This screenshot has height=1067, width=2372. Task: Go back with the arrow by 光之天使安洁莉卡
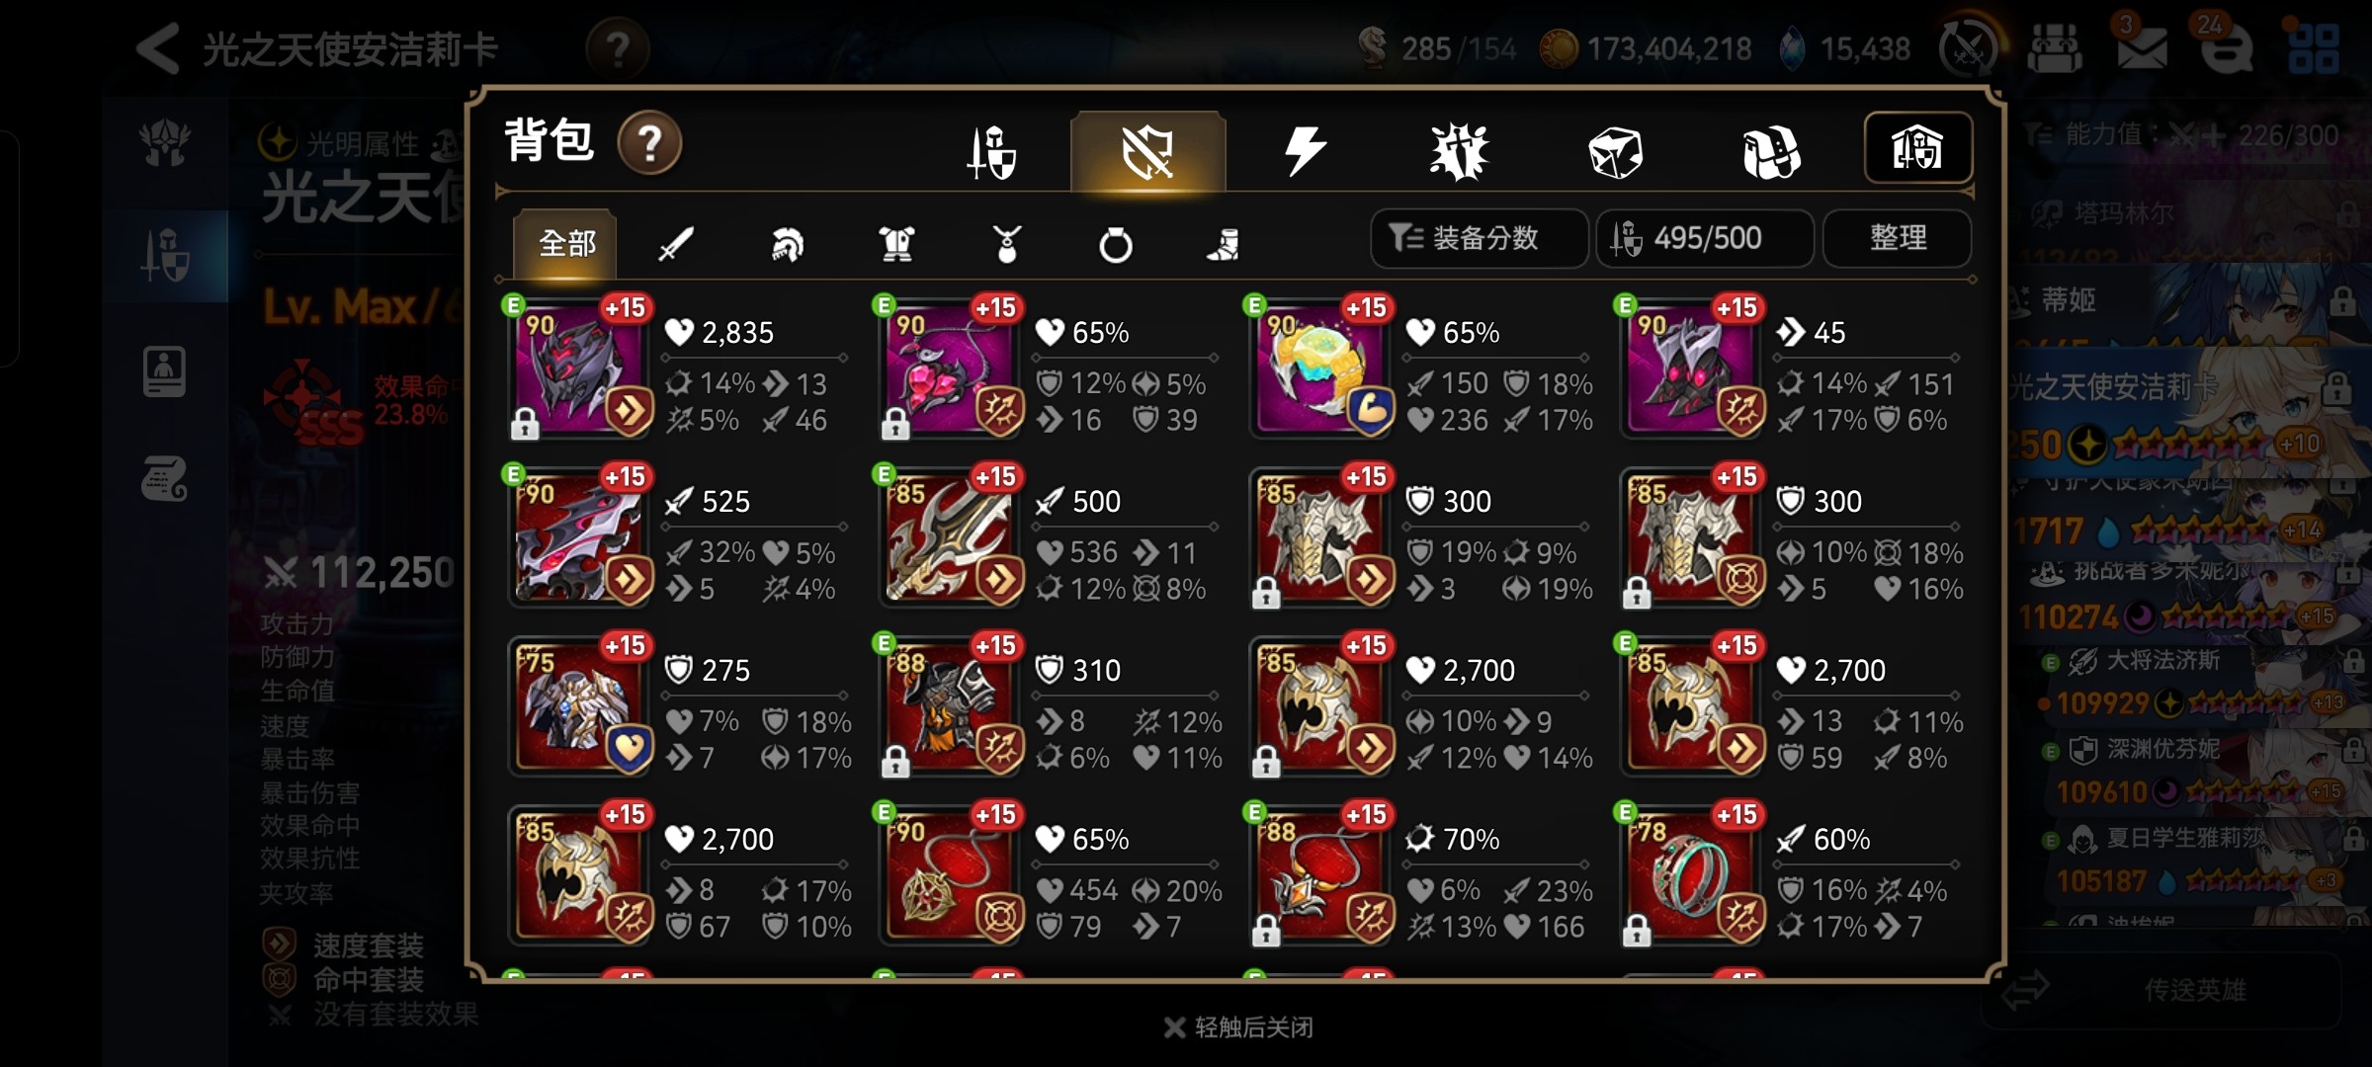pos(157,47)
